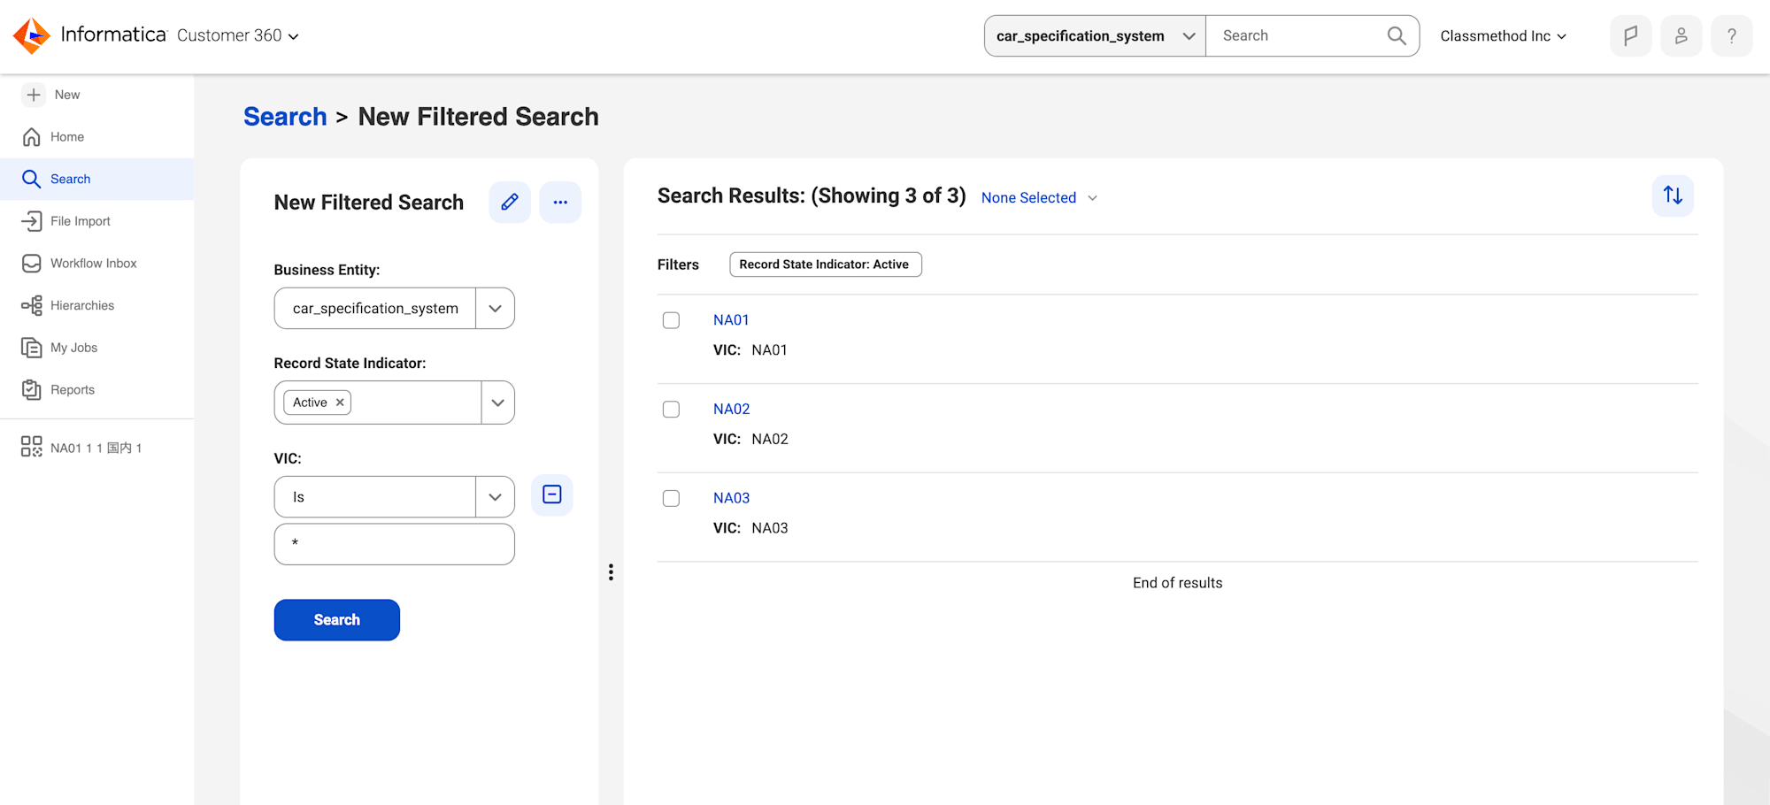The width and height of the screenshot is (1770, 805).
Task: Check the NA03 result checkbox
Action: pyautogui.click(x=672, y=499)
